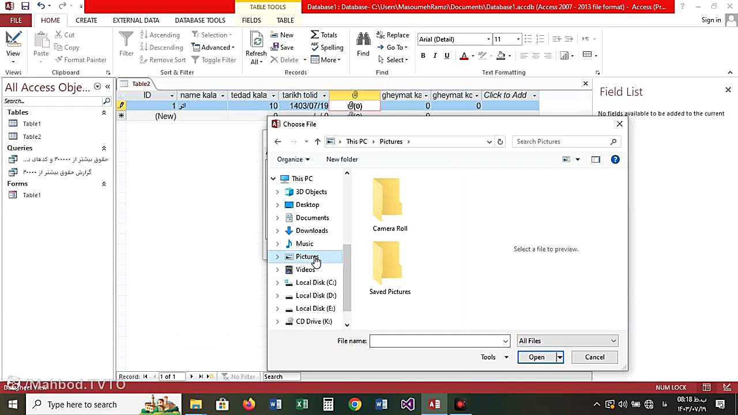The height and width of the screenshot is (415, 738).
Task: Go up one folder level in dialog
Action: pyautogui.click(x=317, y=141)
